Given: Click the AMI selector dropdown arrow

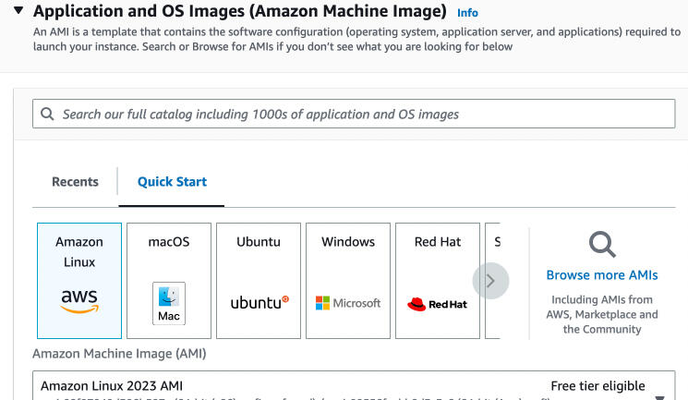Looking at the screenshot, I should click(x=659, y=397).
